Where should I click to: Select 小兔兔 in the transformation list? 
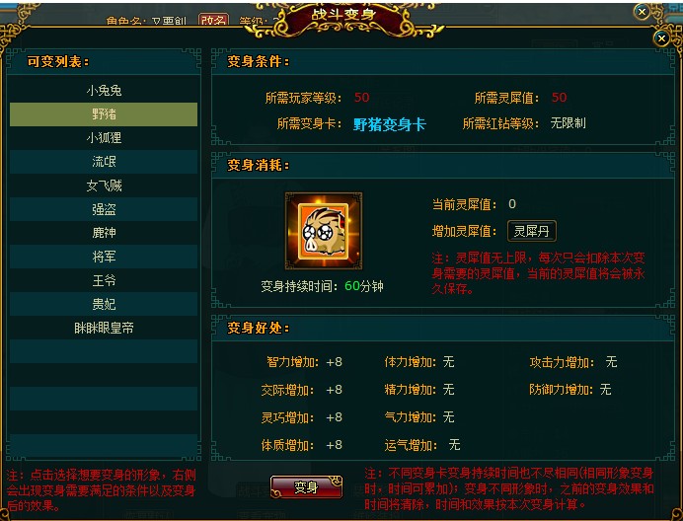(104, 91)
